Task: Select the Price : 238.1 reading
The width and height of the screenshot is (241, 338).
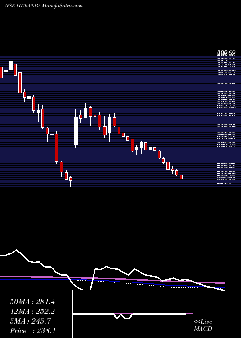Action: click(x=33, y=331)
